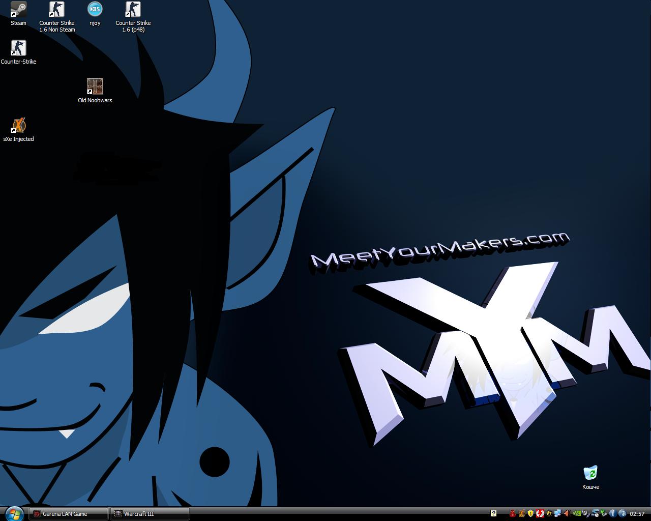Open sXe Injected tray icon
The image size is (651, 521).
[x=522, y=513]
